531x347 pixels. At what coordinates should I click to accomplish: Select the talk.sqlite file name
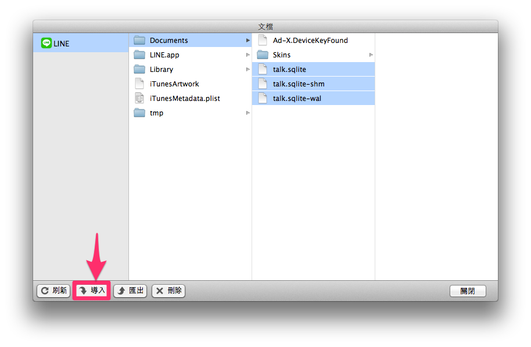(289, 70)
